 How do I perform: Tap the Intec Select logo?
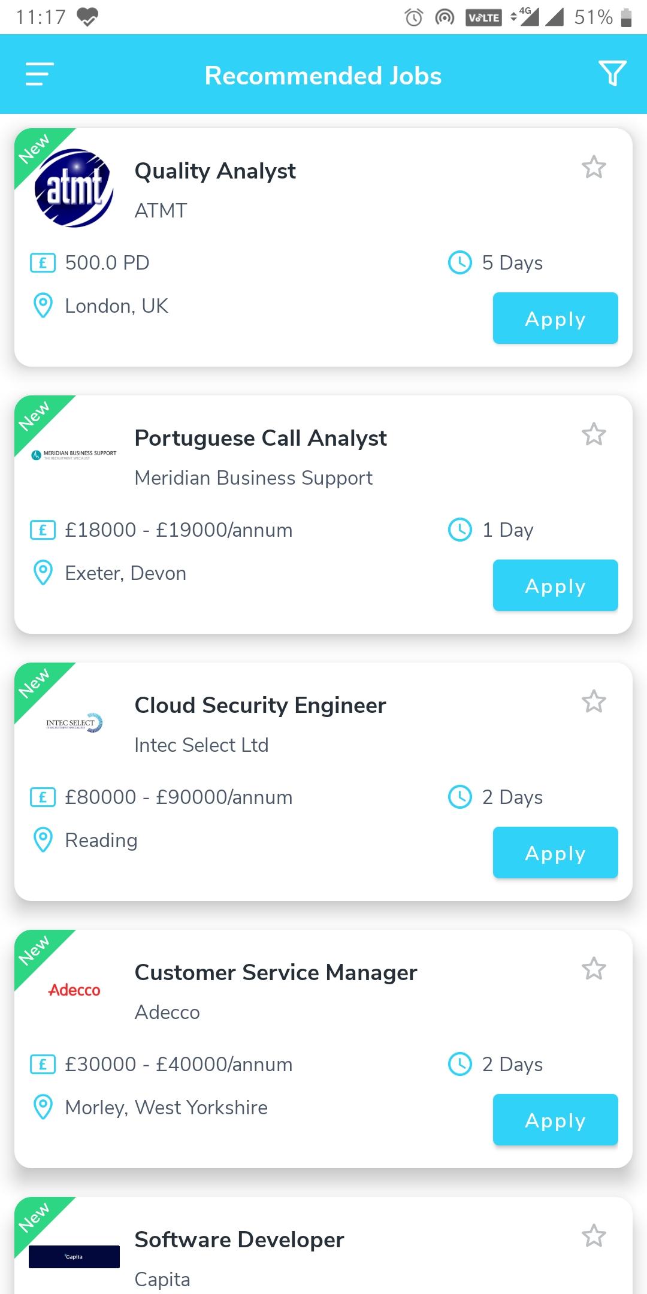coord(74,723)
